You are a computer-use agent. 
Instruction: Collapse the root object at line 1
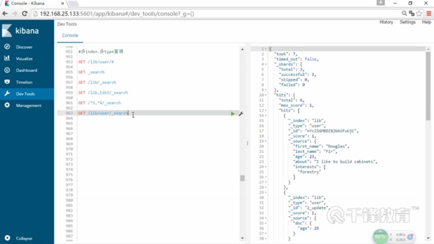266,49
